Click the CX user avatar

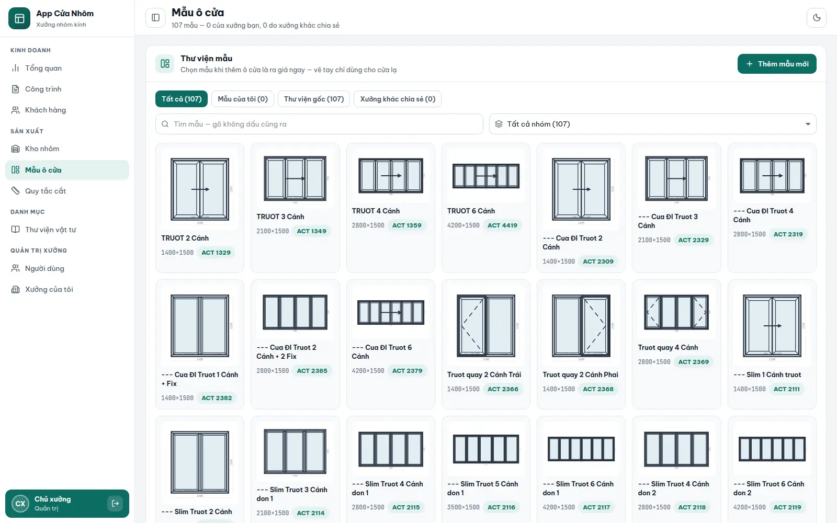coord(20,504)
